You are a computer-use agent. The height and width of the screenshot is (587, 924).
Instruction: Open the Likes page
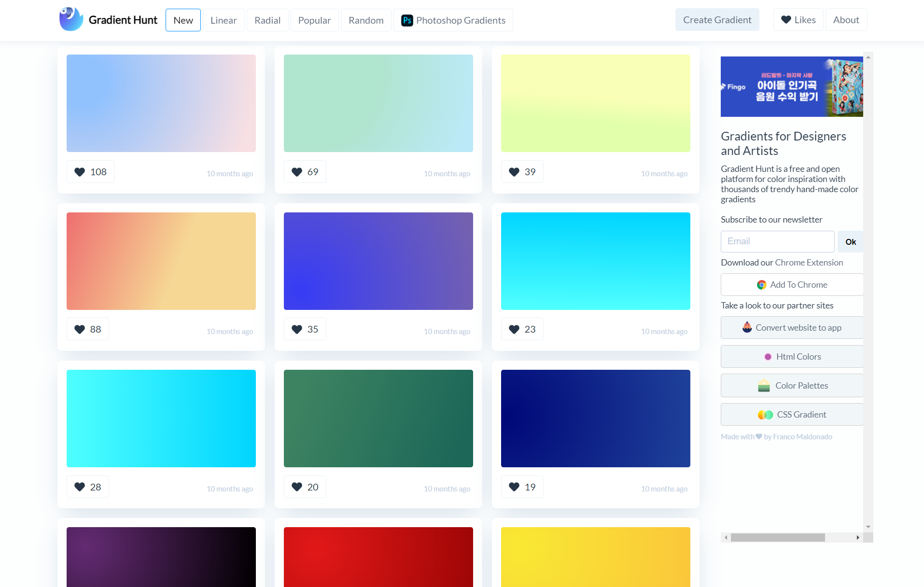798,20
